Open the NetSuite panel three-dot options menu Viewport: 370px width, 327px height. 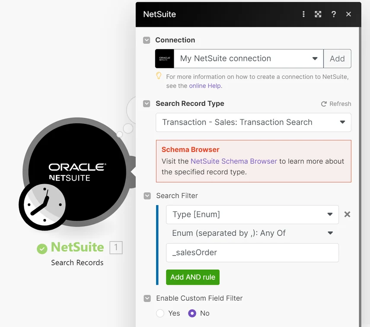coord(303,14)
